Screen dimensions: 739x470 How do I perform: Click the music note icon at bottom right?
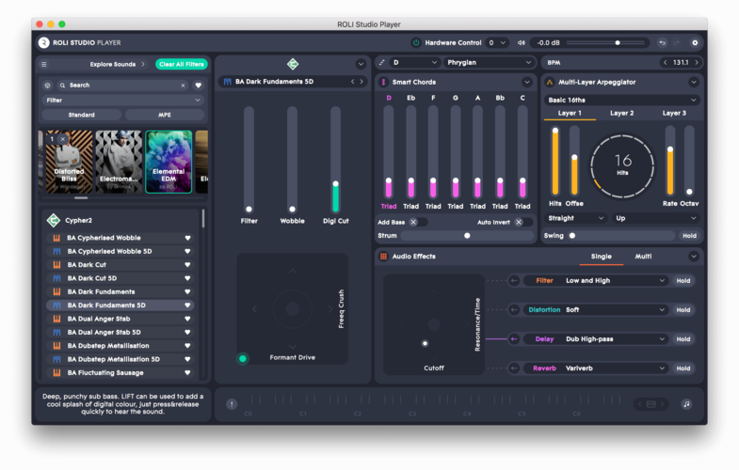686,404
